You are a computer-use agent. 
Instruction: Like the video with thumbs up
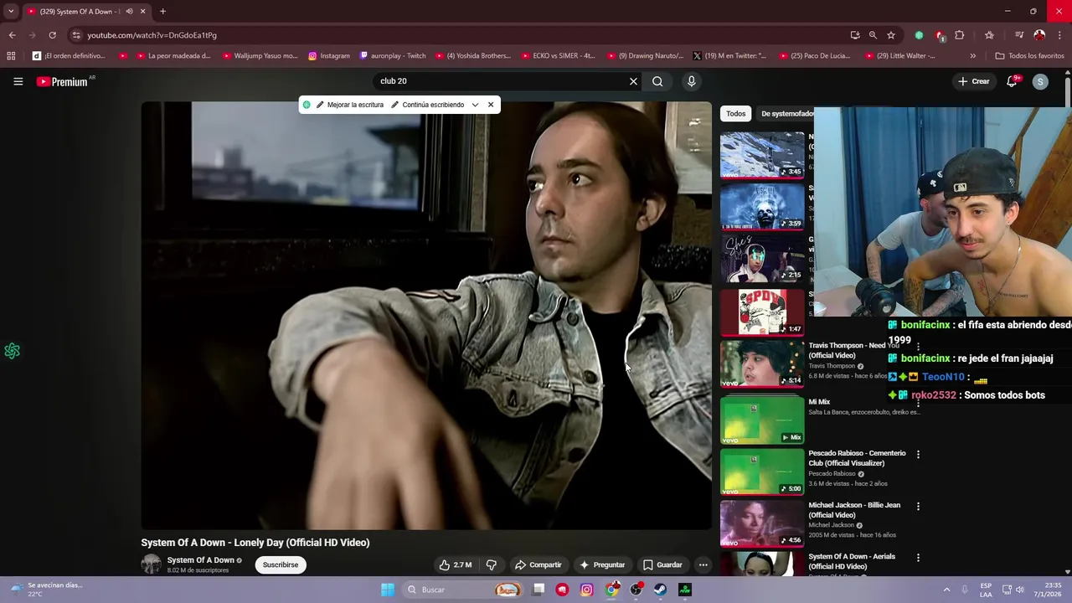coord(456,564)
